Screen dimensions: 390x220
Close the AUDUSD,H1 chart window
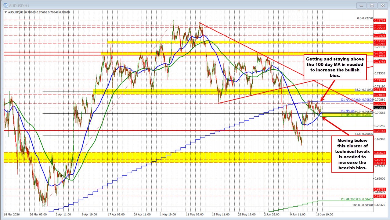pyautogui.click(x=382, y=5)
